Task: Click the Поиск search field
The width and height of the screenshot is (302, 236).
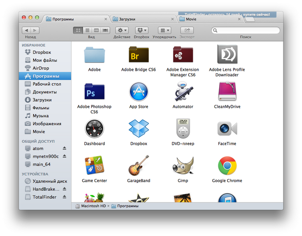Action: point(246,30)
